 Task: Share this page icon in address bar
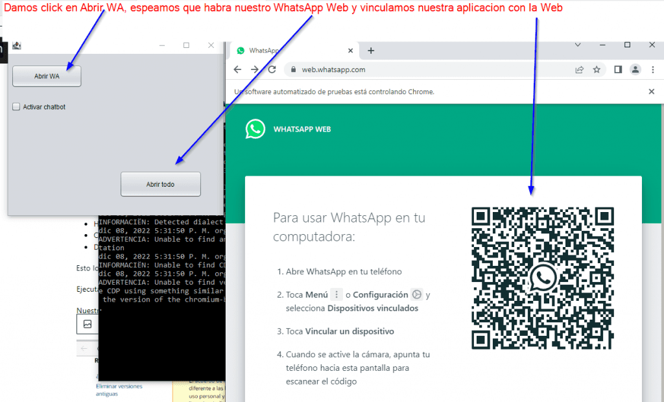pyautogui.click(x=579, y=69)
